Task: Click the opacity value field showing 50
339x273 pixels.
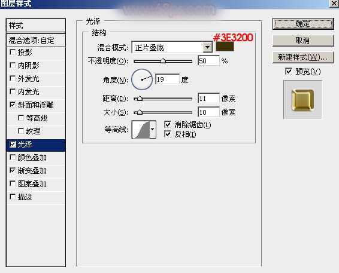Action: tap(208, 61)
